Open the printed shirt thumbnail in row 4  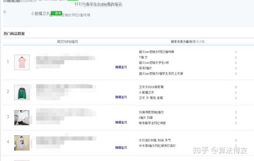22,143
